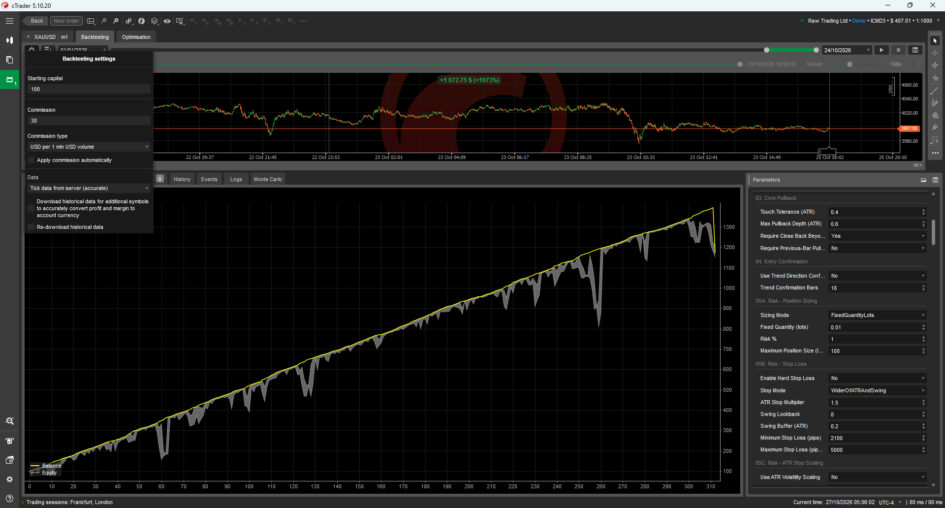Open Help question mark in sidebar
Viewport: 945px width, 508px height.
click(9, 498)
